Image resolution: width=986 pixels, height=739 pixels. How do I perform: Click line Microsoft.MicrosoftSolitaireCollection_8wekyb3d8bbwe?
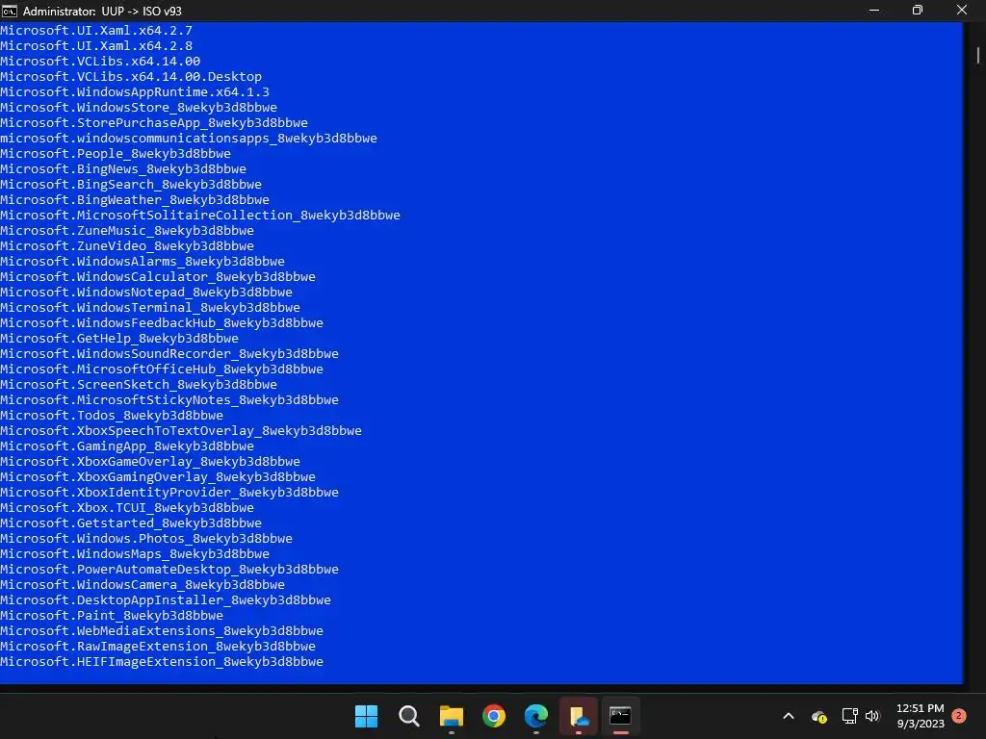coord(200,215)
